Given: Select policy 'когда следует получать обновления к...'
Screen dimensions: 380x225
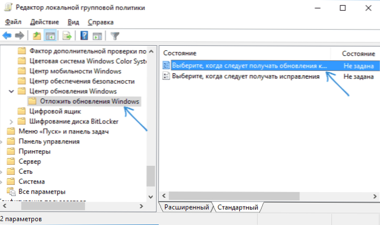Looking at the screenshot, I should (249, 66).
